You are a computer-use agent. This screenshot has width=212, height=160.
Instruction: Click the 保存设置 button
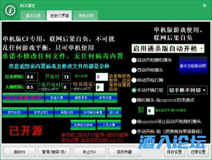pos(174,152)
